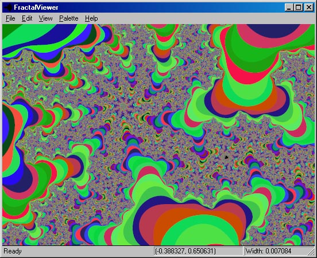Click the coordinates readout in status bar
317x258 pixels.
[185, 251]
